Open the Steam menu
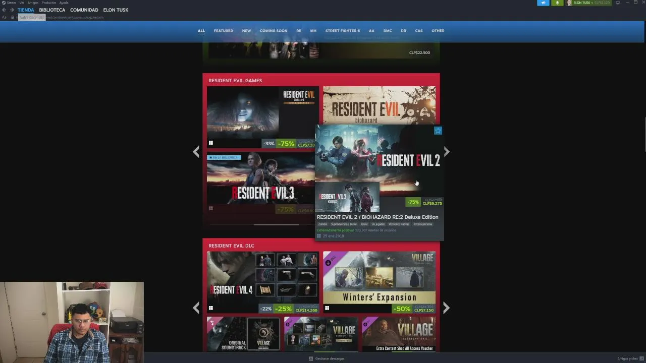This screenshot has height=363, width=646. tap(11, 3)
